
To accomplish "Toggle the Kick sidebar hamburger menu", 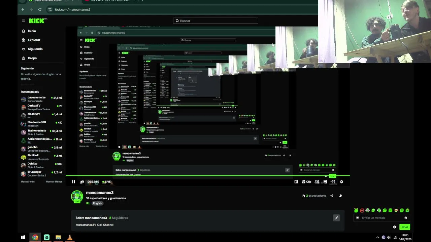I will point(23,21).
